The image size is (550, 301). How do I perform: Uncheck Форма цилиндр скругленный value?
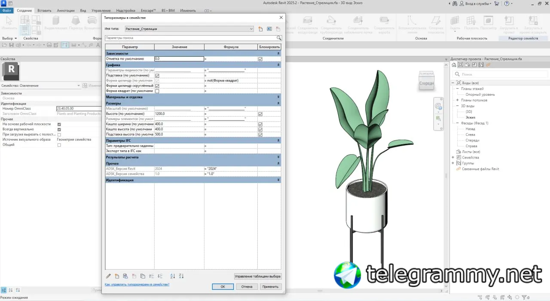point(157,86)
